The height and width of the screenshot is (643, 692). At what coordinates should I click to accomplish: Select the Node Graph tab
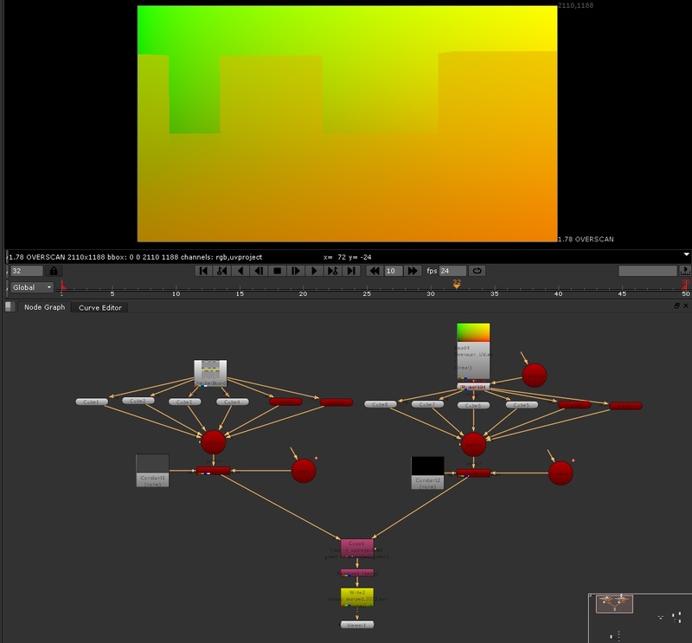click(43, 307)
